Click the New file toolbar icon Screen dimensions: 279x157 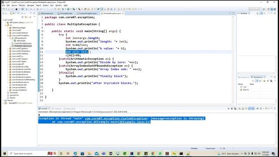[3, 9]
